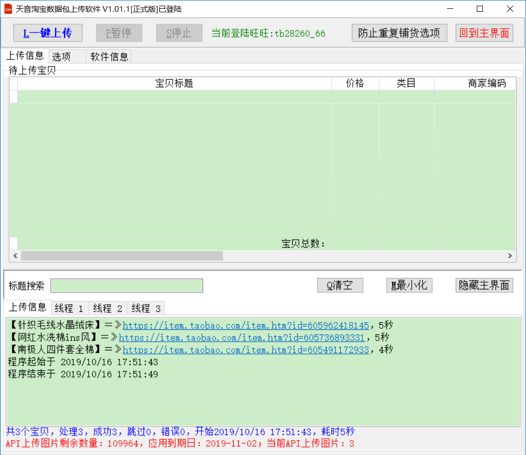Switch to the 选项 tab
The image size is (526, 455).
pos(62,57)
